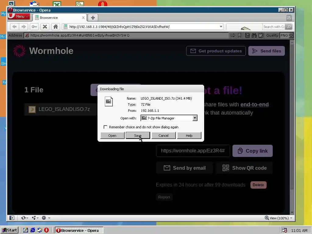312x234 pixels.
Task: Click Get product updates button
Action: (x=216, y=51)
